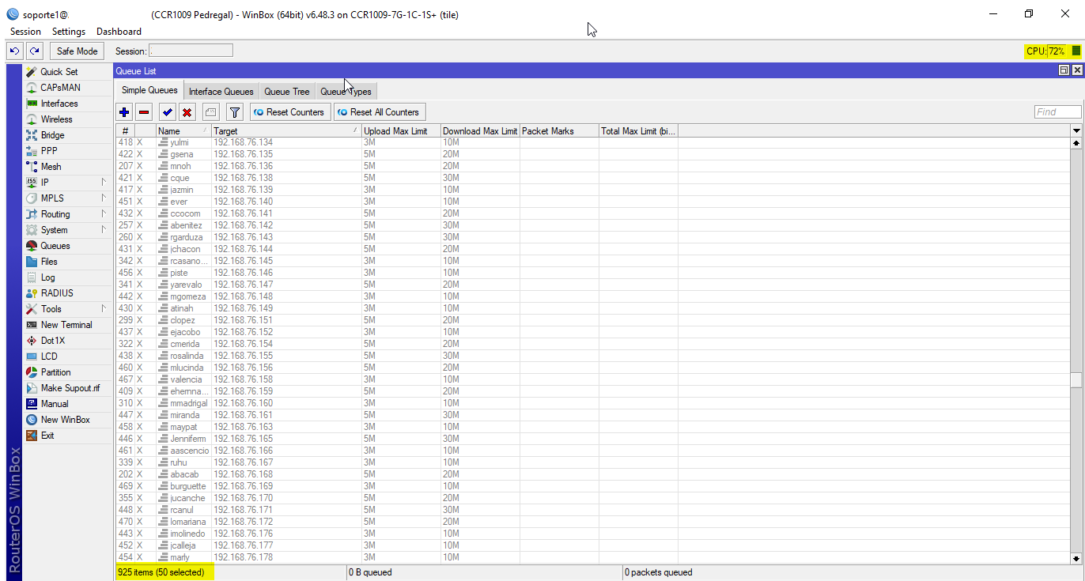Open the Interface Queues tab
Screen dimensions: 1085x581
(221, 92)
